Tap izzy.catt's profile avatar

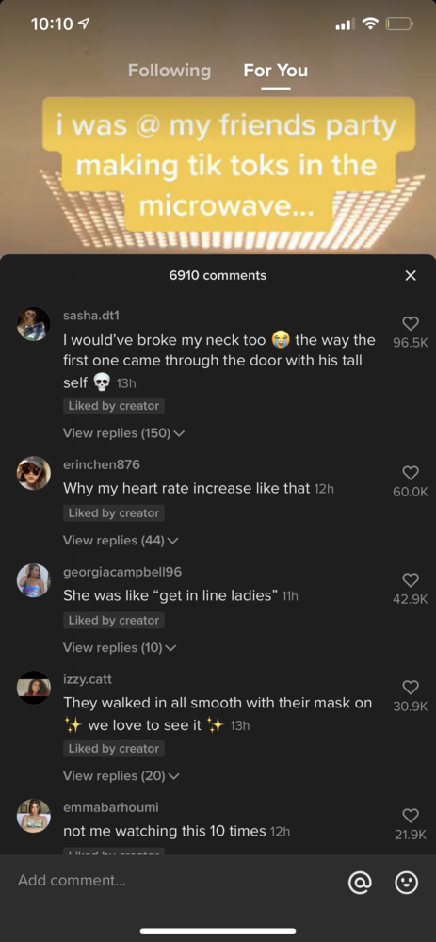[33, 688]
